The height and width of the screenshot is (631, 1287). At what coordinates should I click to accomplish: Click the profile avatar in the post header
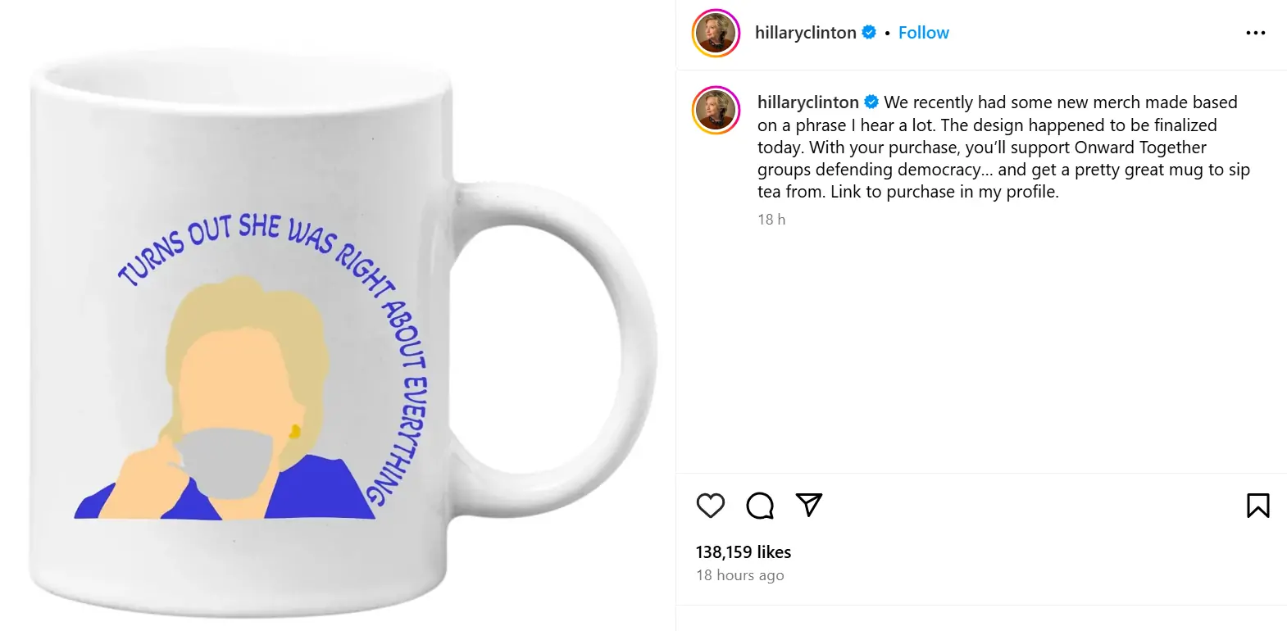(716, 33)
